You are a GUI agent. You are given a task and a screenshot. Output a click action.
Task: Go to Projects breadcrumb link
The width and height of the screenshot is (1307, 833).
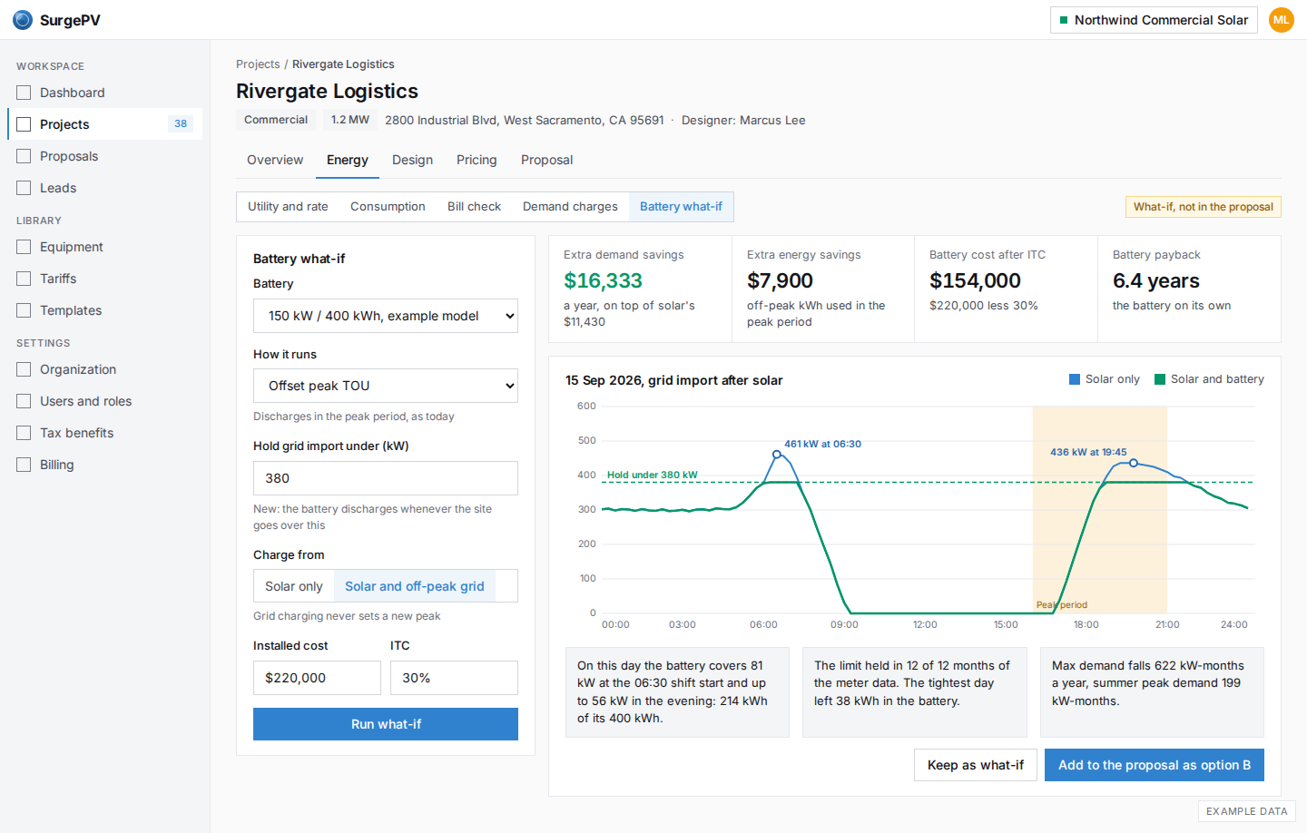[258, 64]
